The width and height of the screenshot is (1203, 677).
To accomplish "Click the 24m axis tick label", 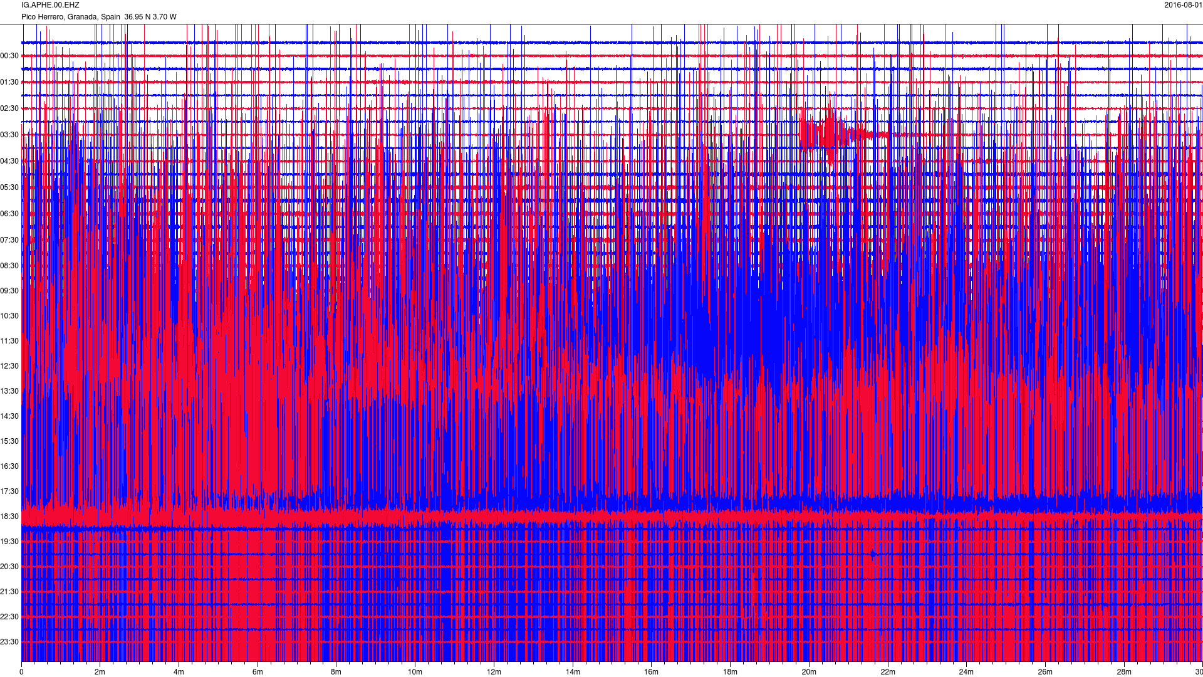I will 966,672.
